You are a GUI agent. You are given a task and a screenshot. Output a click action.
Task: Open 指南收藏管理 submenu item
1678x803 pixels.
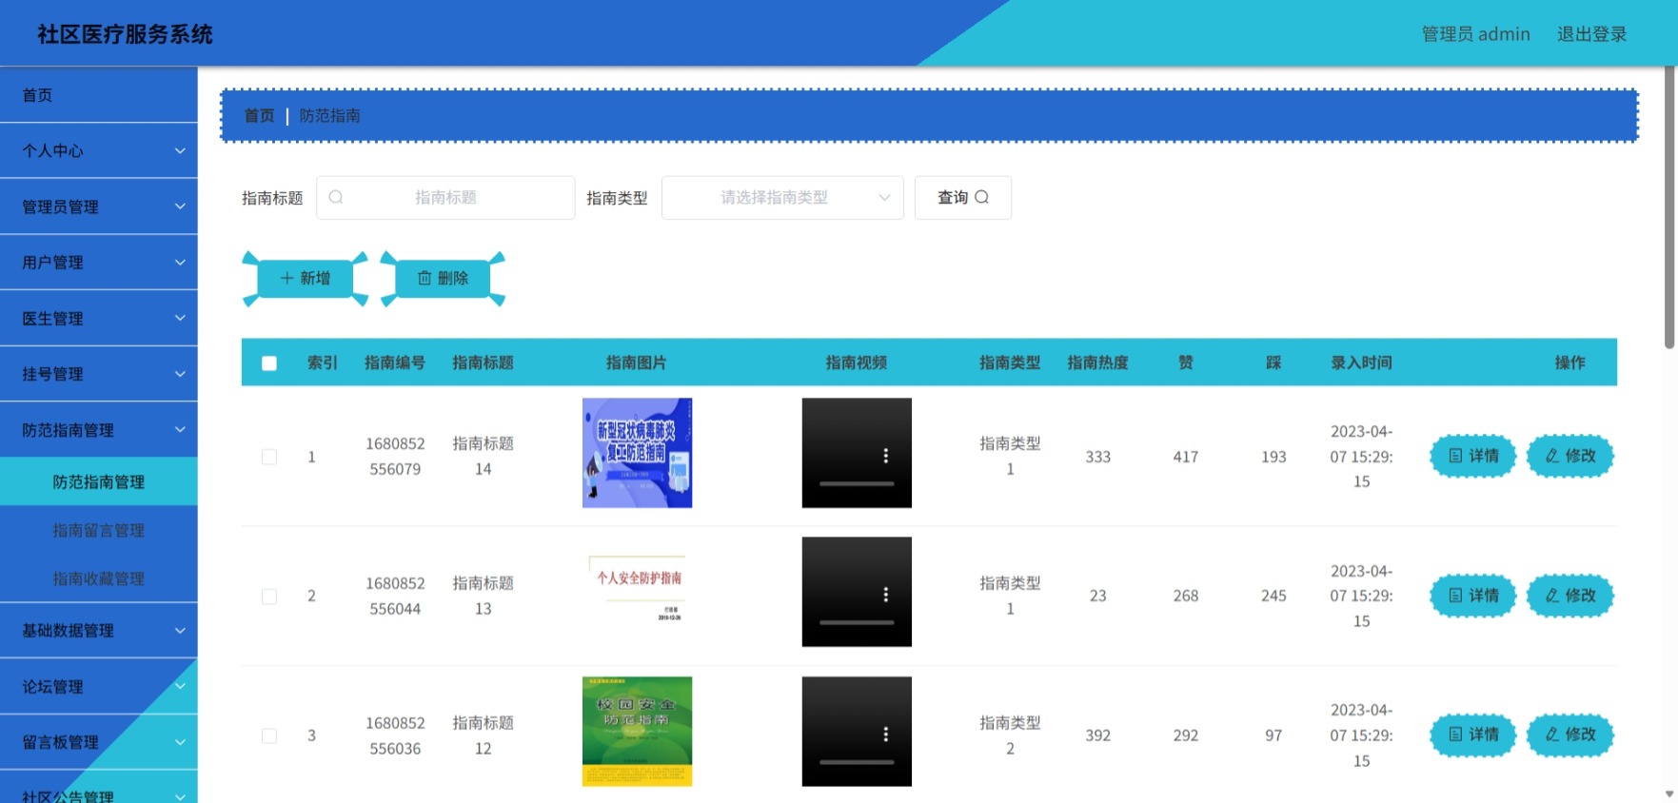tap(99, 578)
